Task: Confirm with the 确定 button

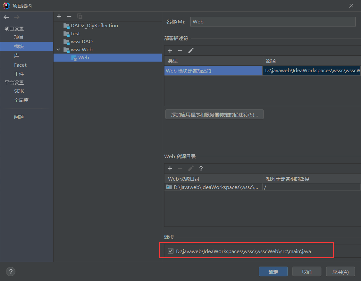Action: 273,272
